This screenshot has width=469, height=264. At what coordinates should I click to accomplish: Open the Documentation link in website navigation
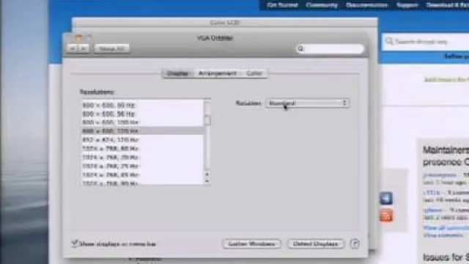point(366,5)
